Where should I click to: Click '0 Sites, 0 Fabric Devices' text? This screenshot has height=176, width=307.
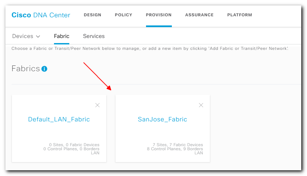74,145
